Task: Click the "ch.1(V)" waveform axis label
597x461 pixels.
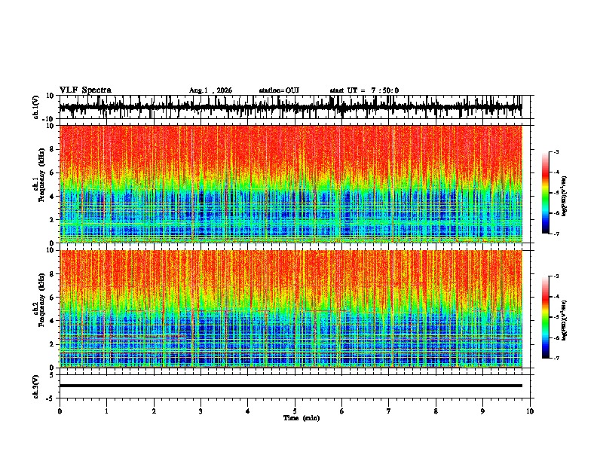Action: coord(36,107)
